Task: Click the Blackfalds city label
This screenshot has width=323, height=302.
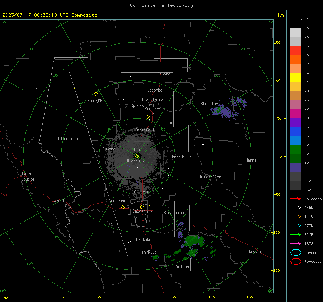Action: coord(153,99)
